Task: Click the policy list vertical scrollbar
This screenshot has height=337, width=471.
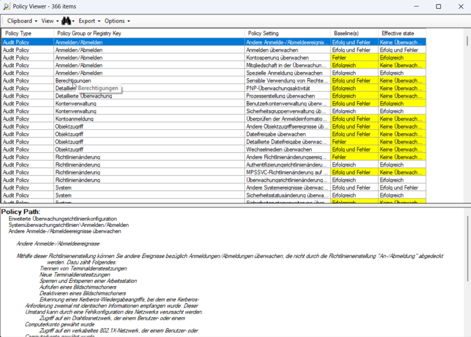Action: click(x=467, y=41)
